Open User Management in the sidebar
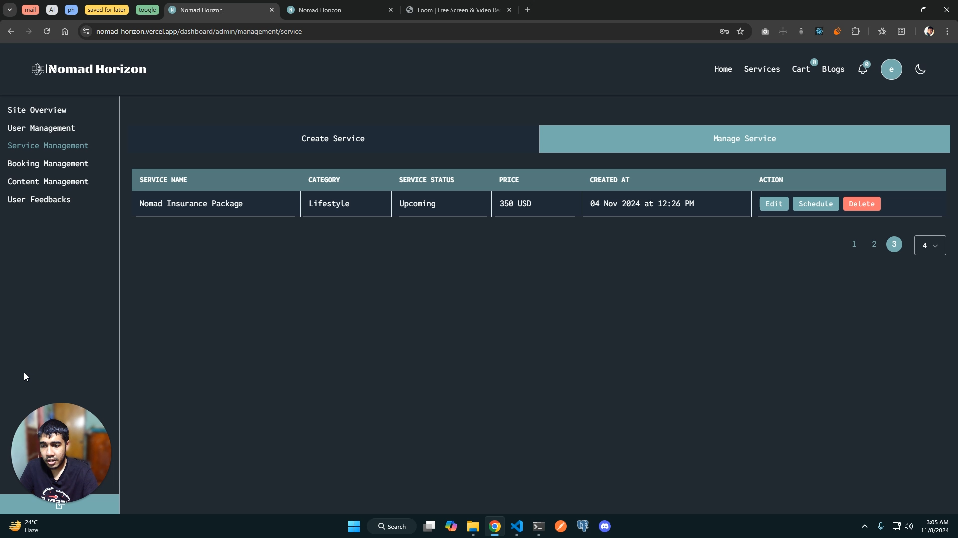The image size is (958, 538). point(41,128)
